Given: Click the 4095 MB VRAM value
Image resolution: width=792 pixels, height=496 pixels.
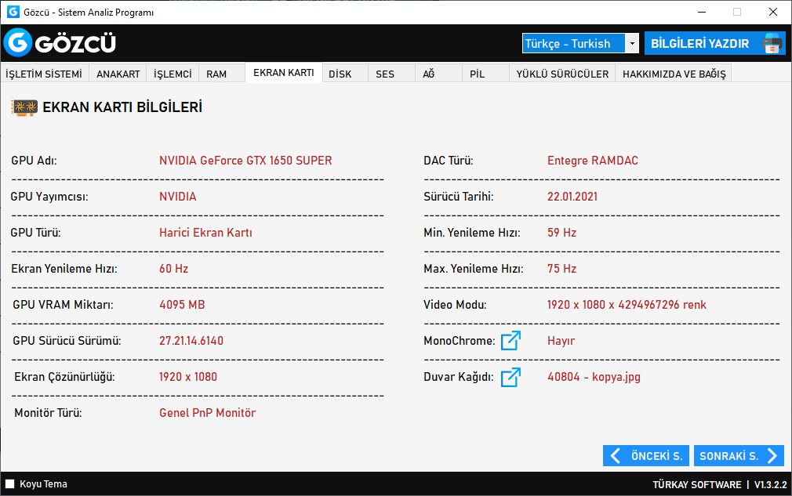Looking at the screenshot, I should 182,305.
